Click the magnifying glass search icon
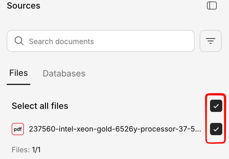 19,41
